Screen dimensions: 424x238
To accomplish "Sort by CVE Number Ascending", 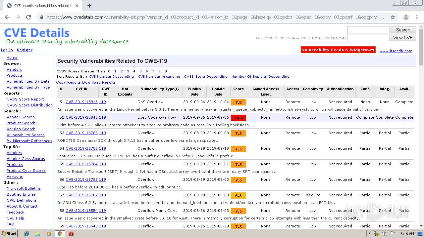I will point(159,76).
